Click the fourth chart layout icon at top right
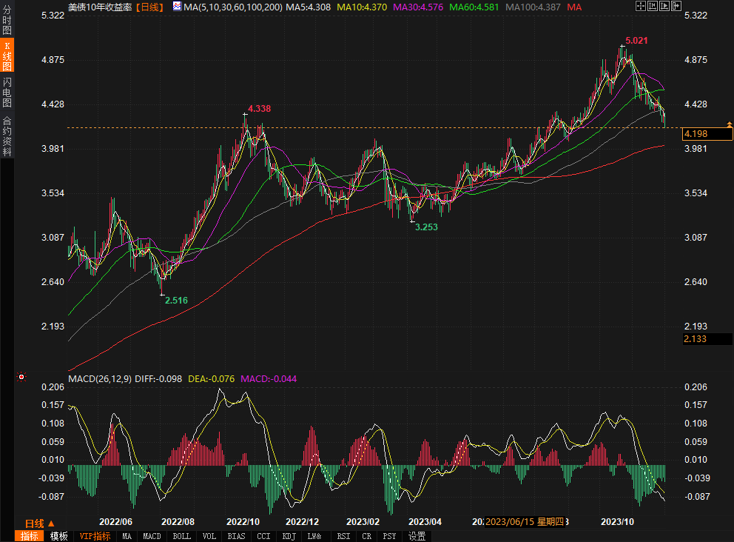The height and width of the screenshot is (542, 734). pos(676,6)
